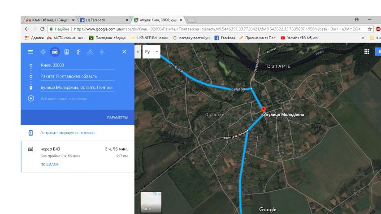The image size is (381, 214).
Task: Open the Google apps grid
Action: [x=367, y=52]
